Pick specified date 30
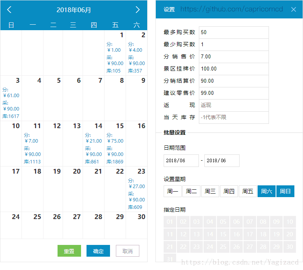 [290, 247]
